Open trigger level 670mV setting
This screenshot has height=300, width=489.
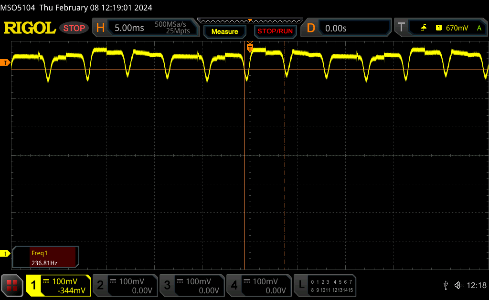click(457, 28)
